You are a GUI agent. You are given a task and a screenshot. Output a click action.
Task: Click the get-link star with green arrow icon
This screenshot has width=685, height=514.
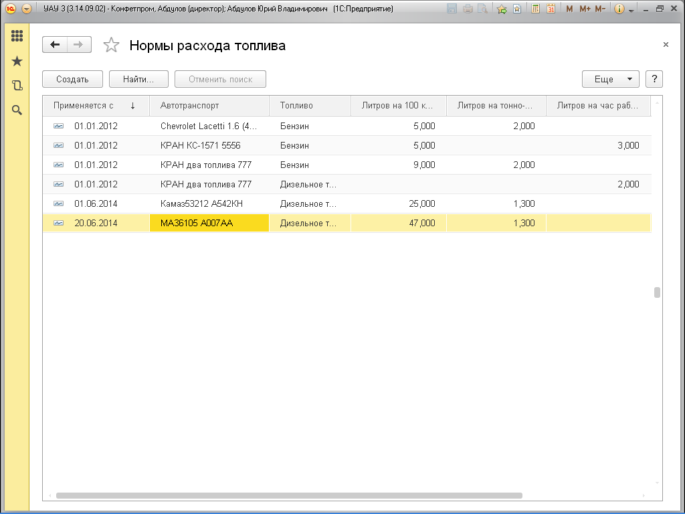502,9
